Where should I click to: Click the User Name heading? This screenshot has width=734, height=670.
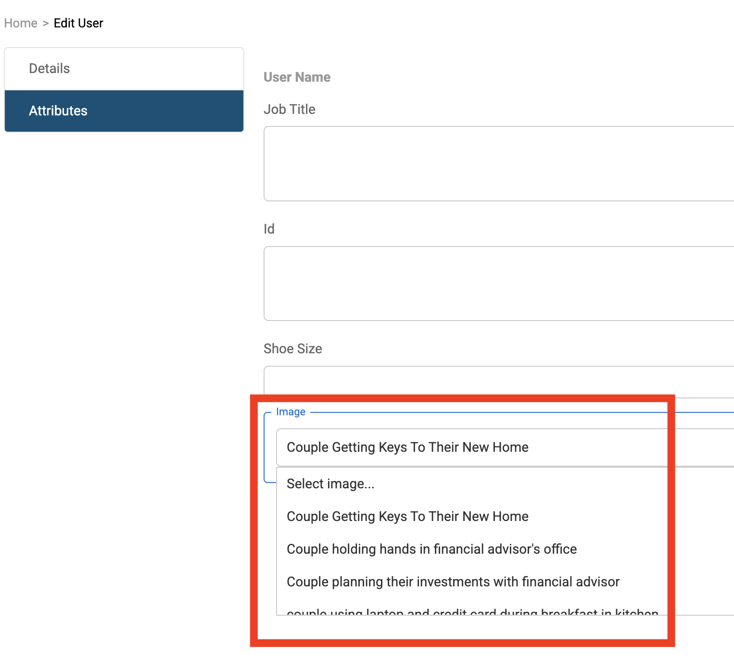point(297,77)
